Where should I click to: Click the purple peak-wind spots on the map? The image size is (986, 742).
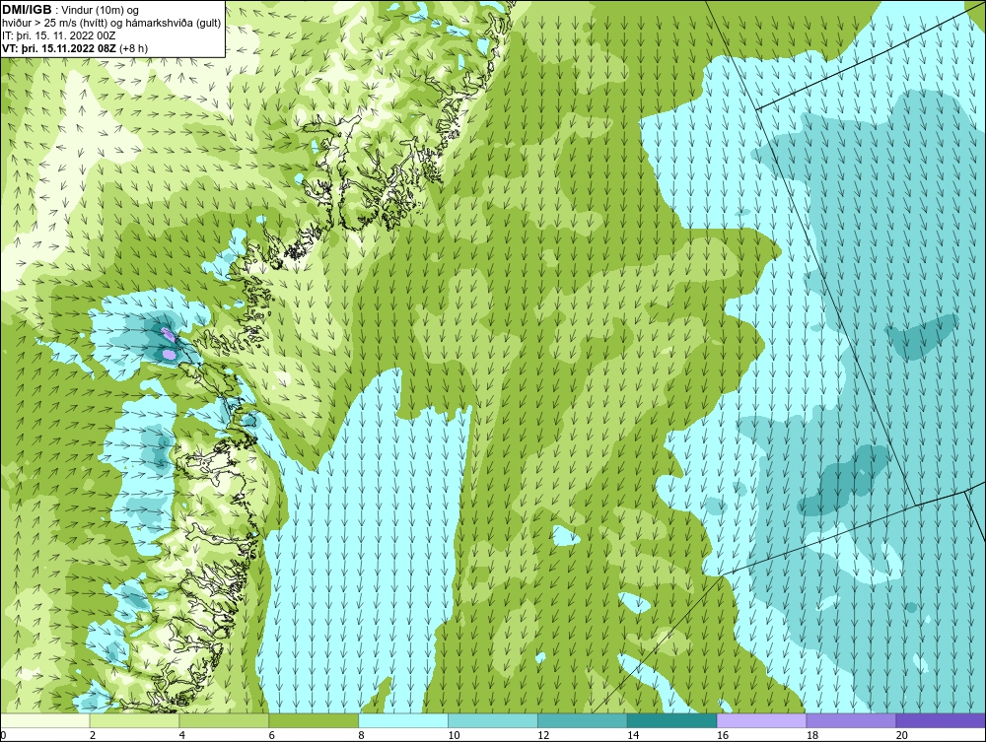168,343
